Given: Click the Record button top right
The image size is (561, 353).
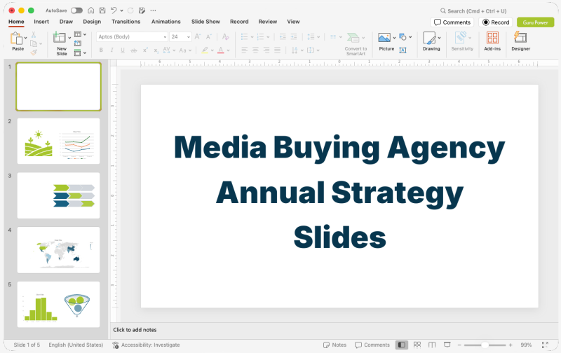Looking at the screenshot, I should pos(496,22).
